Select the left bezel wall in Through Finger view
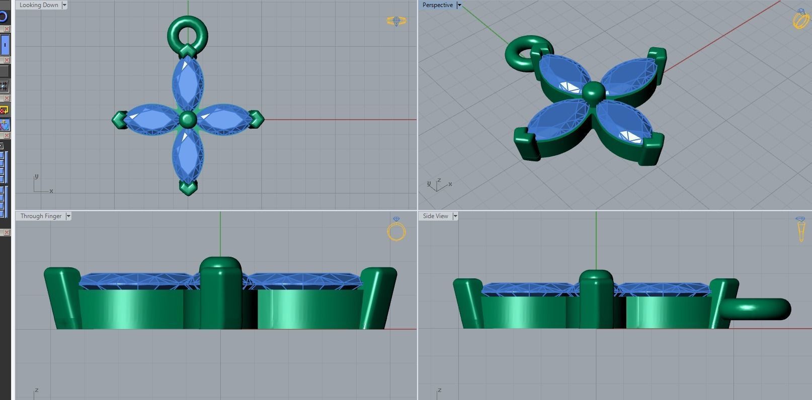This screenshot has width=812, height=400. (x=131, y=309)
